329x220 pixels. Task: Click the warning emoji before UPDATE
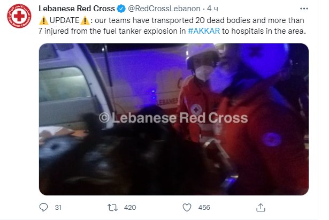44,20
